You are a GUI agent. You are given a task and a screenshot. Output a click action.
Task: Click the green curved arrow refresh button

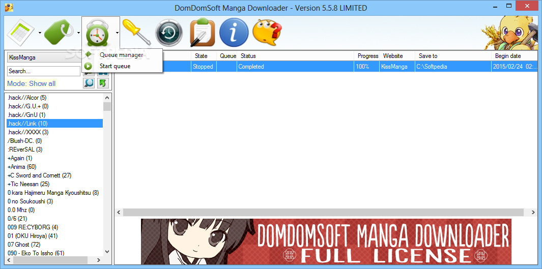tap(103, 83)
